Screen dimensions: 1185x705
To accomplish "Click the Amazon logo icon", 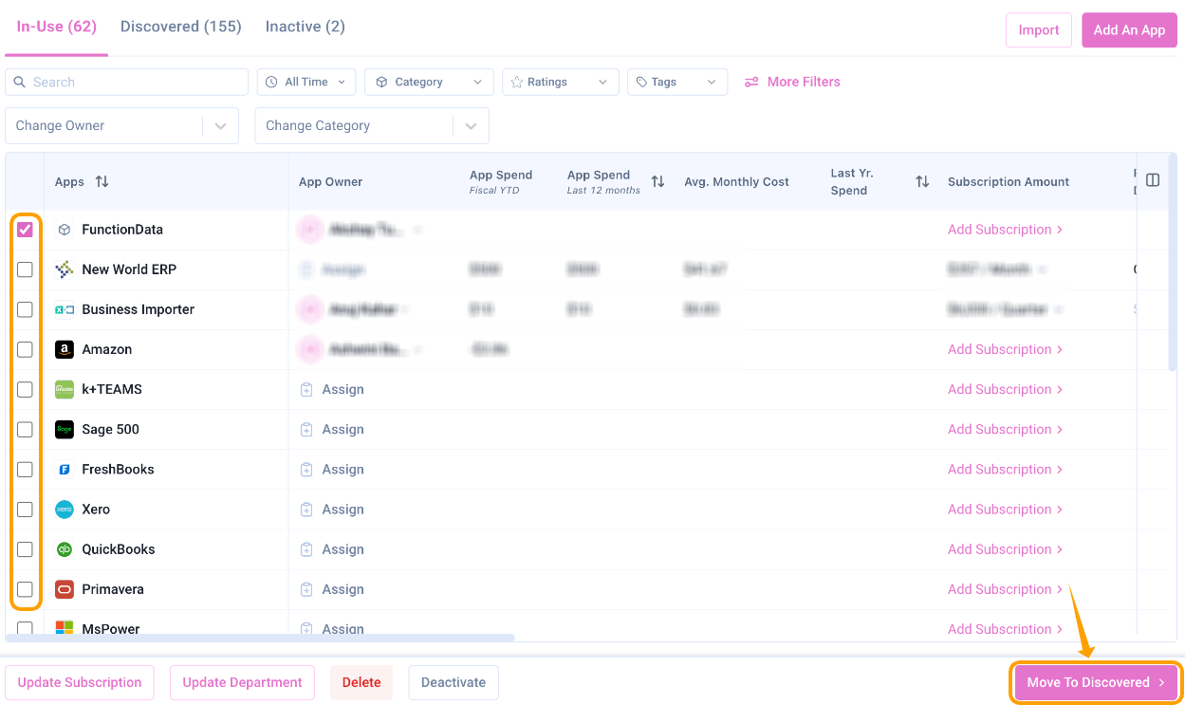I will click(65, 349).
